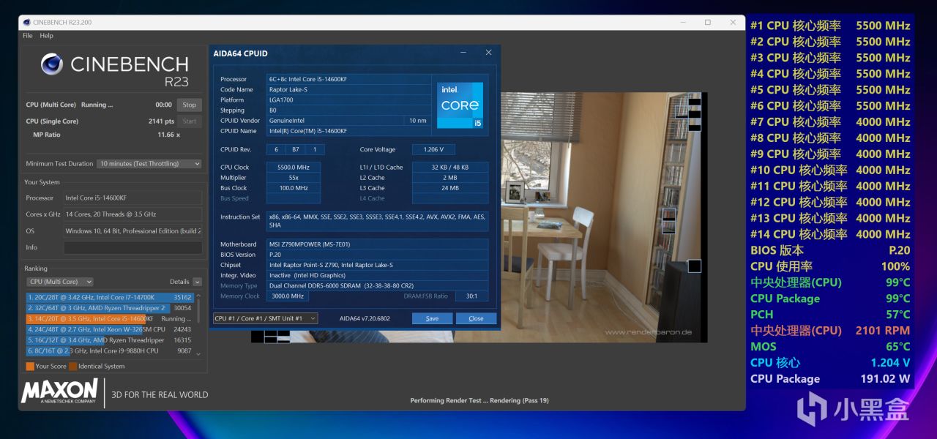Click the 2101 RPM fan speed row
Viewport: 937px width, 439px height.
coord(830,331)
